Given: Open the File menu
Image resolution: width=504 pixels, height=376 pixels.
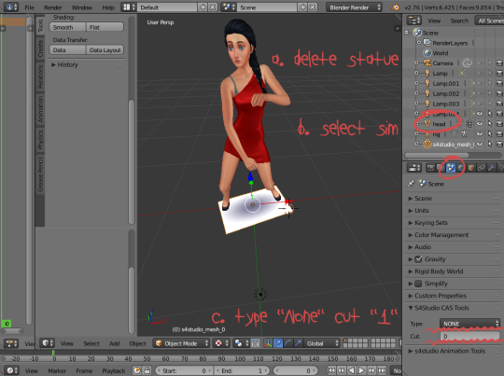Looking at the screenshot, I should (x=30, y=7).
